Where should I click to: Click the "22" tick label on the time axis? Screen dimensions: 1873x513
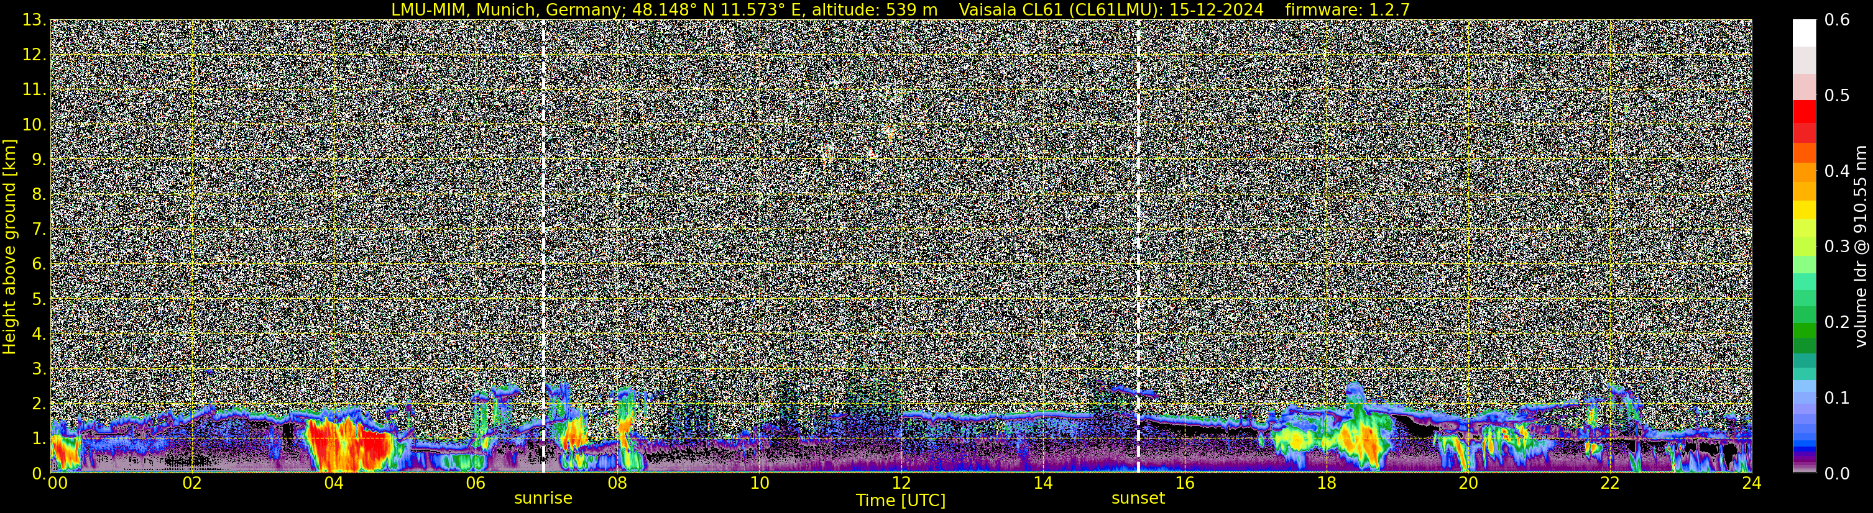[x=1610, y=483]
